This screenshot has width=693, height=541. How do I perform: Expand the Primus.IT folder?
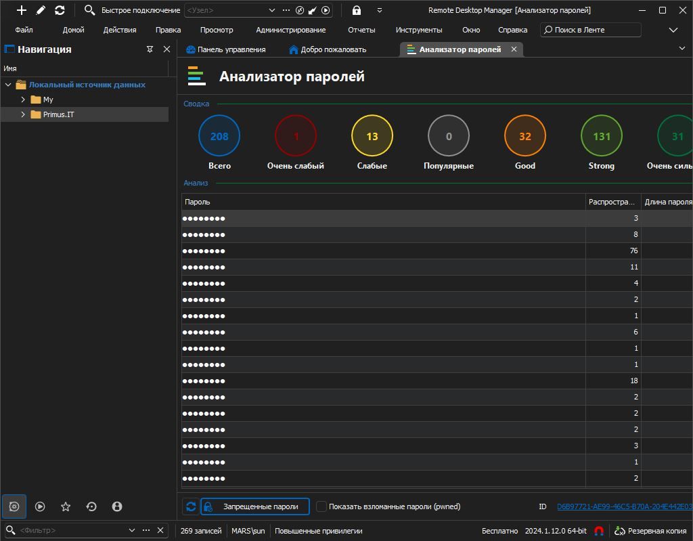click(x=23, y=114)
